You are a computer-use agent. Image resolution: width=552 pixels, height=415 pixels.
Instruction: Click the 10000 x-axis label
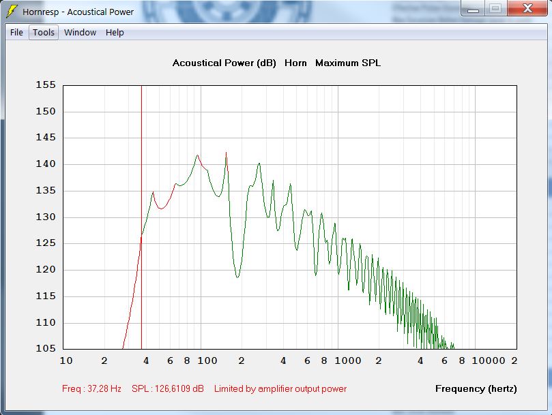point(489,361)
